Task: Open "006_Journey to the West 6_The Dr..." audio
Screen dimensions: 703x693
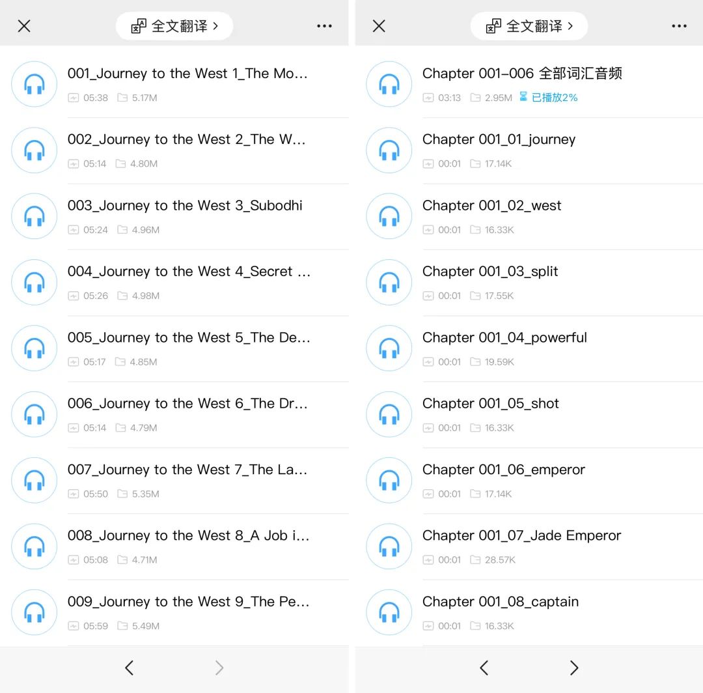Action: click(x=187, y=404)
